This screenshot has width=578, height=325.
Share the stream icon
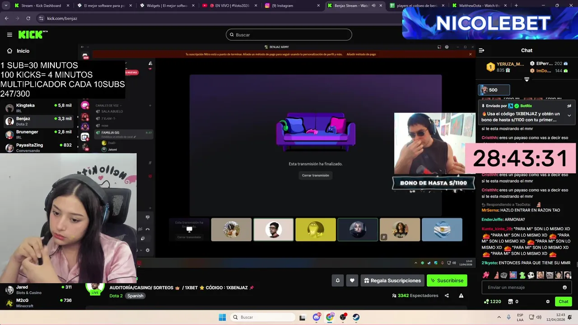(x=447, y=296)
